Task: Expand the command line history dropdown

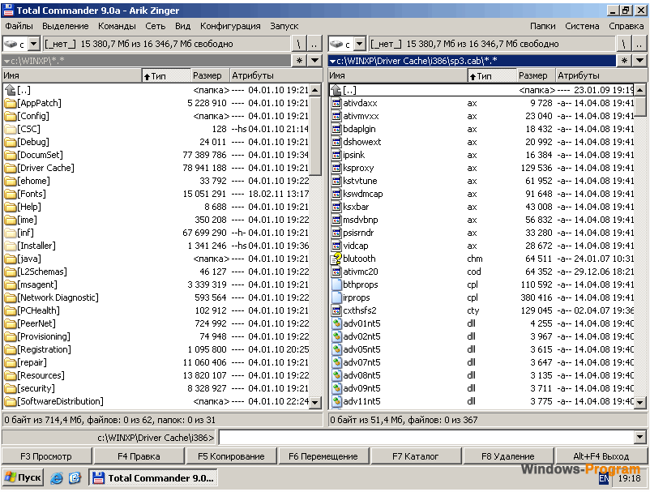Action: tap(640, 437)
